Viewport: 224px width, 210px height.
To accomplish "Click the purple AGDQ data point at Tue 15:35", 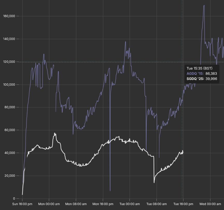I will coord(182,100).
